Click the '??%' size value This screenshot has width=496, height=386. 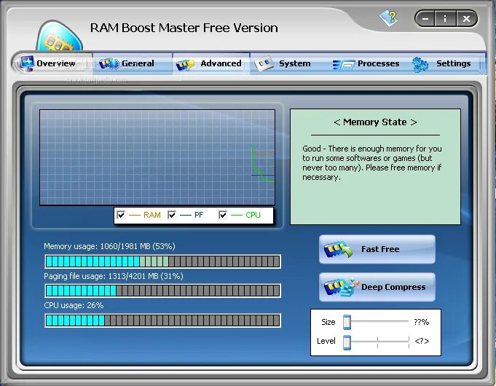click(x=422, y=322)
